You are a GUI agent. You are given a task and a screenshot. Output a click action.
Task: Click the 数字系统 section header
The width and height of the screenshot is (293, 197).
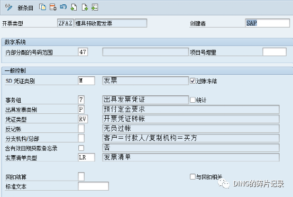[x=15, y=42]
